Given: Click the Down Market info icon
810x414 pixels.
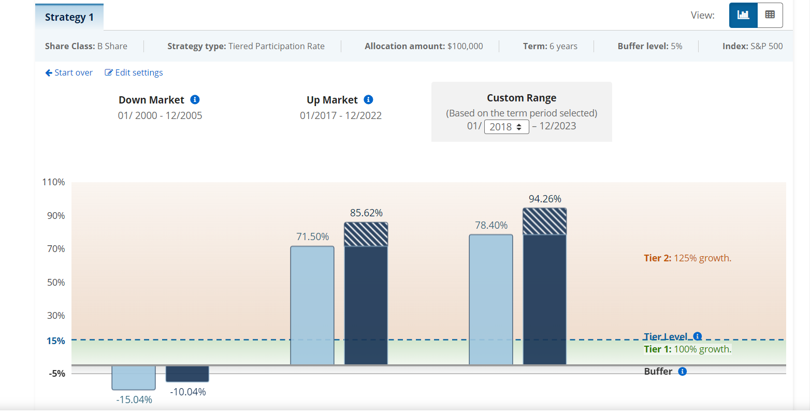Looking at the screenshot, I should point(195,99).
